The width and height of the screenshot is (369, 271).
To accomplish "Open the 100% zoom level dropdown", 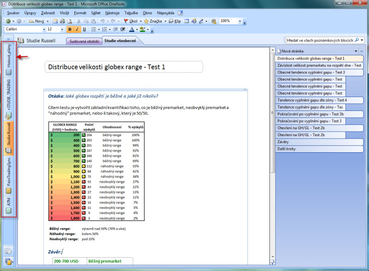I will (239, 21).
